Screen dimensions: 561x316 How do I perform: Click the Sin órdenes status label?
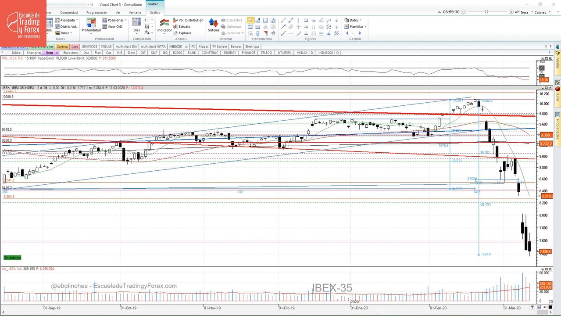[x=12, y=258]
